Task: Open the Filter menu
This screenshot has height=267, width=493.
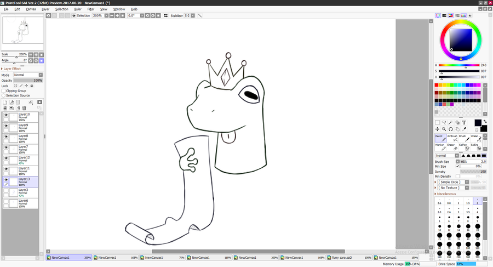Action: tap(91, 9)
